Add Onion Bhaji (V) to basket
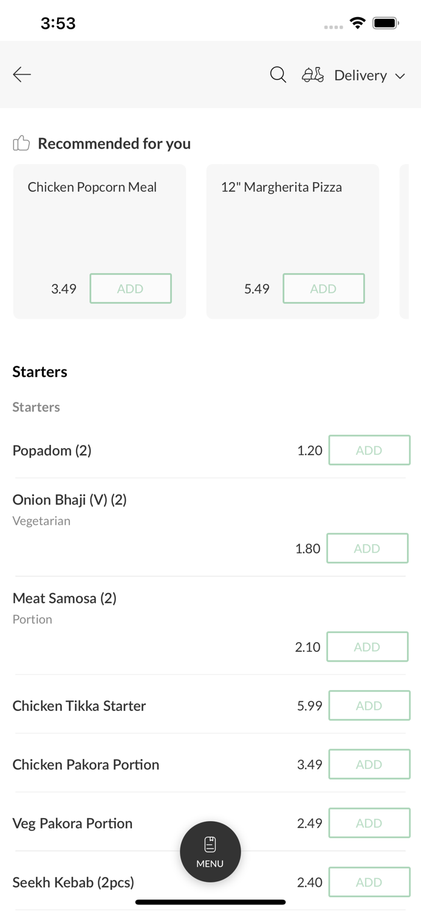Image resolution: width=421 pixels, height=913 pixels. point(368,548)
